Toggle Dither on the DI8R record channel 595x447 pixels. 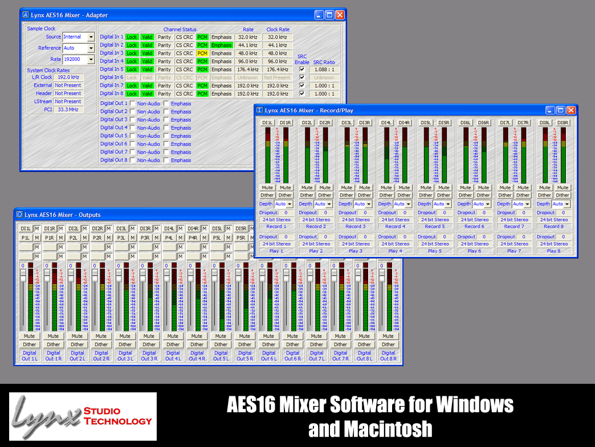point(563,195)
